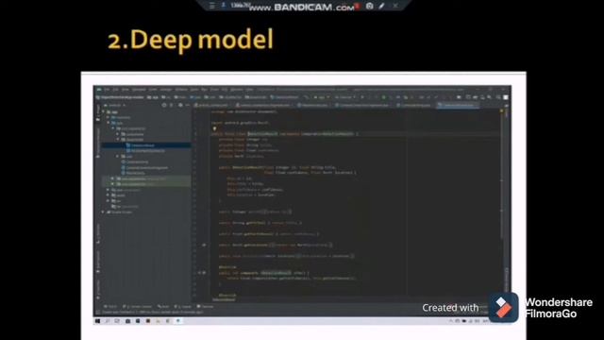This screenshot has width=604, height=340.
Task: Click the yellow lightbulb quick-fix icon
Action: (x=214, y=129)
